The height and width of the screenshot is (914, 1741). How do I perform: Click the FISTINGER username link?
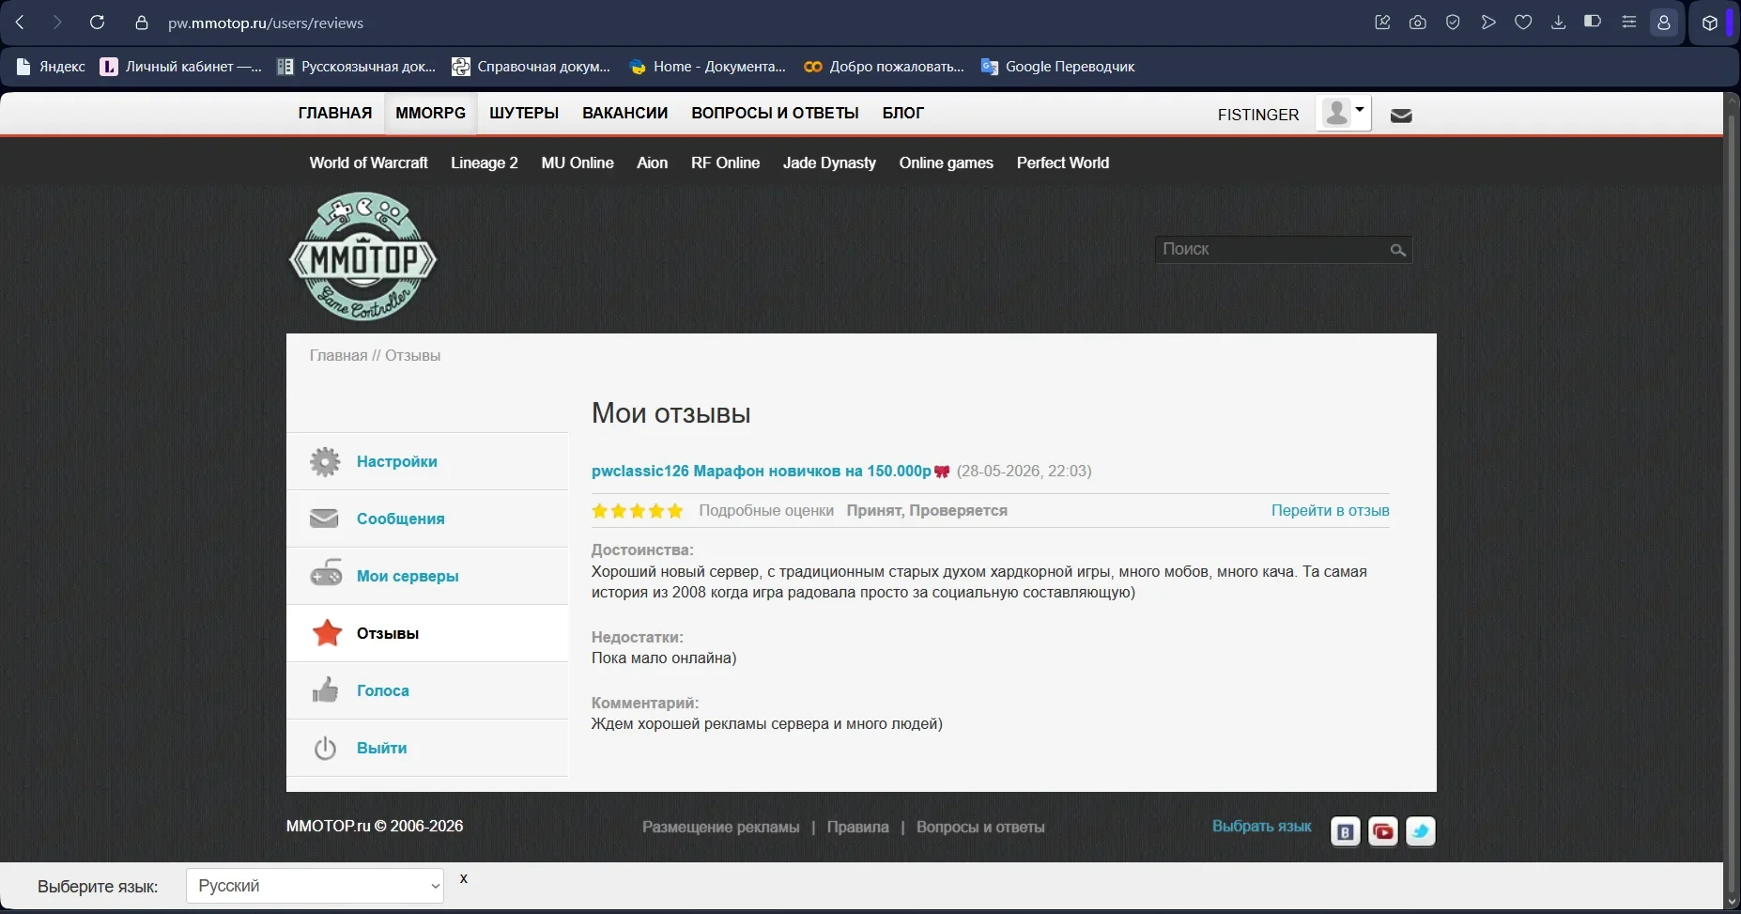tap(1258, 115)
